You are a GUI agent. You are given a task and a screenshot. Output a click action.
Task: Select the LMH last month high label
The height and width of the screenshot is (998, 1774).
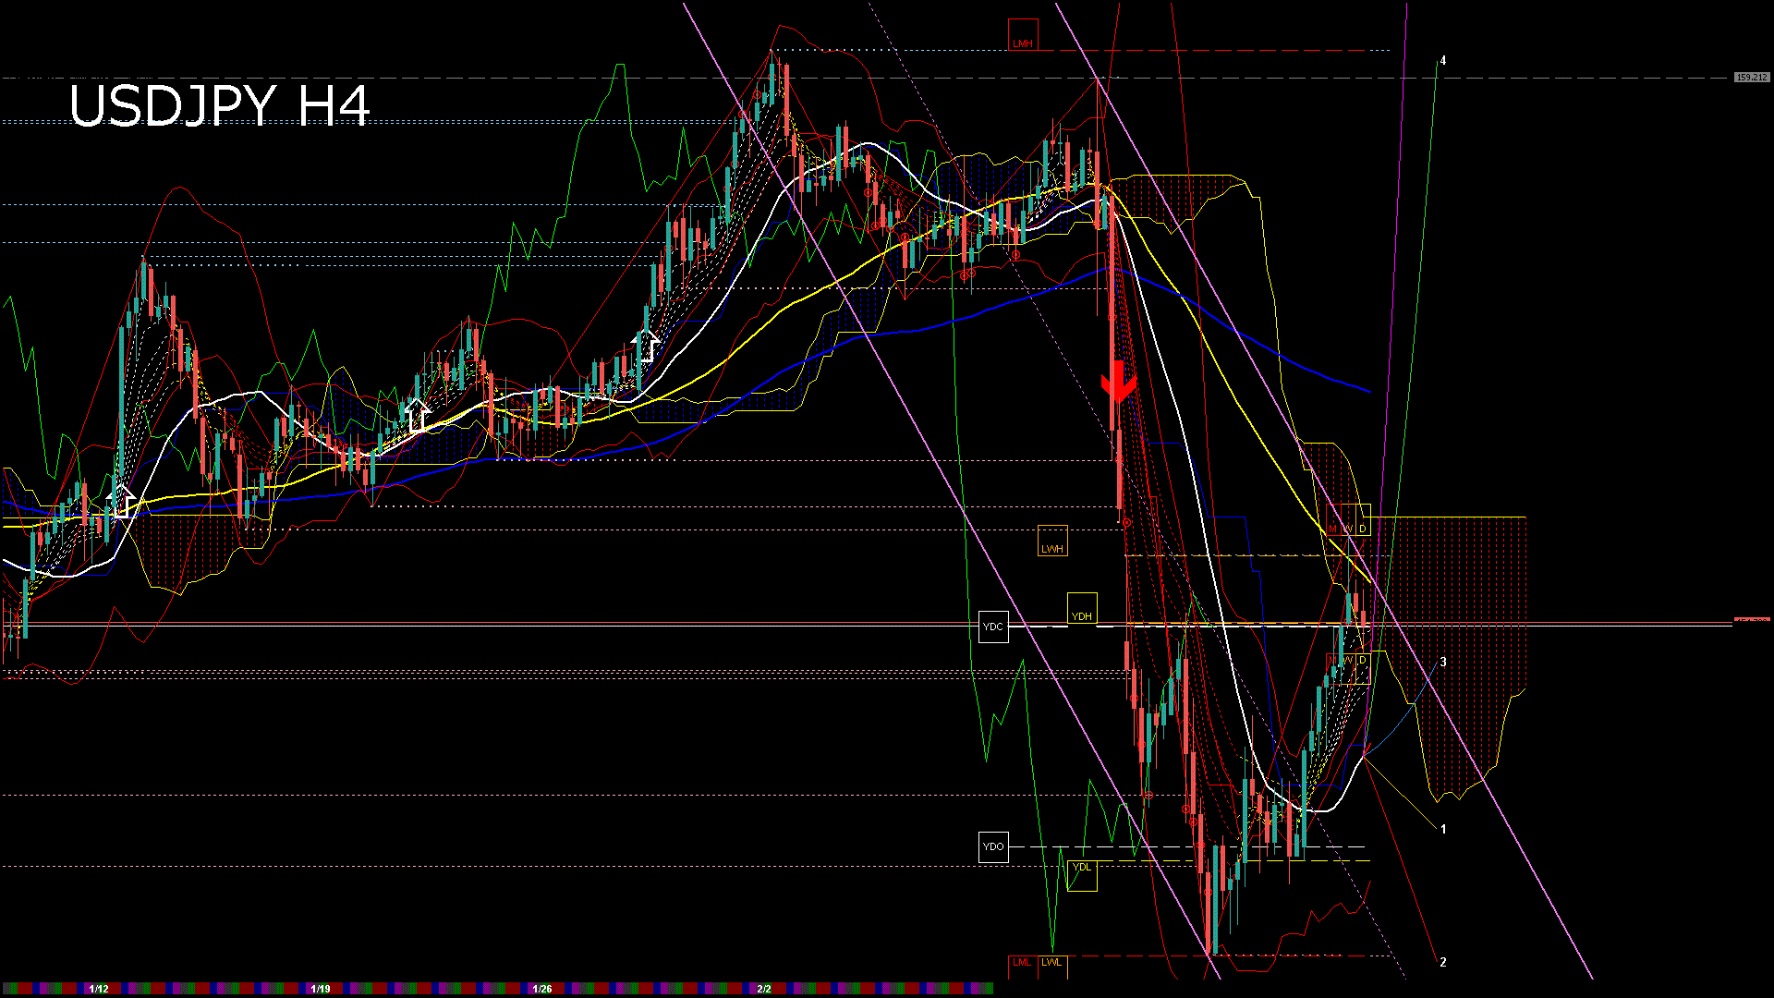1023,41
